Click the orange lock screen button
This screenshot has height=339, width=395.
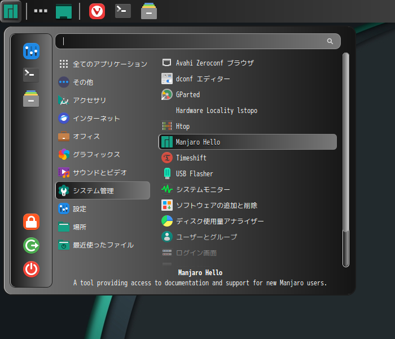(x=31, y=221)
